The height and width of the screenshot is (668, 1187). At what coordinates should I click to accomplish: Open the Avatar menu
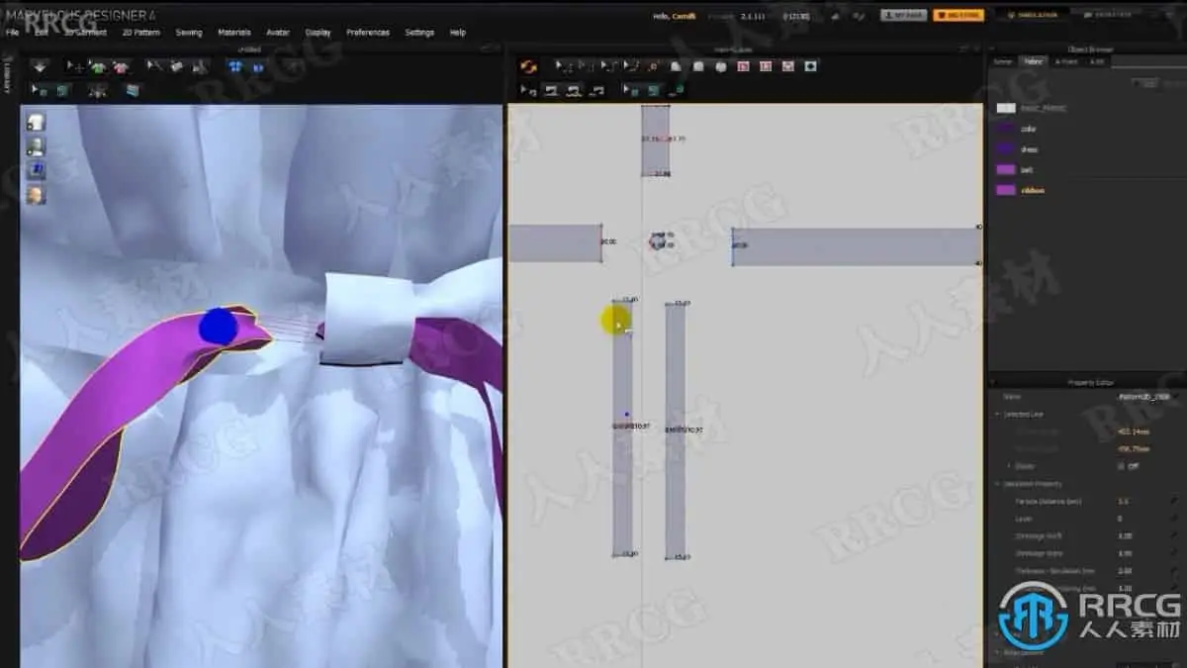click(278, 33)
